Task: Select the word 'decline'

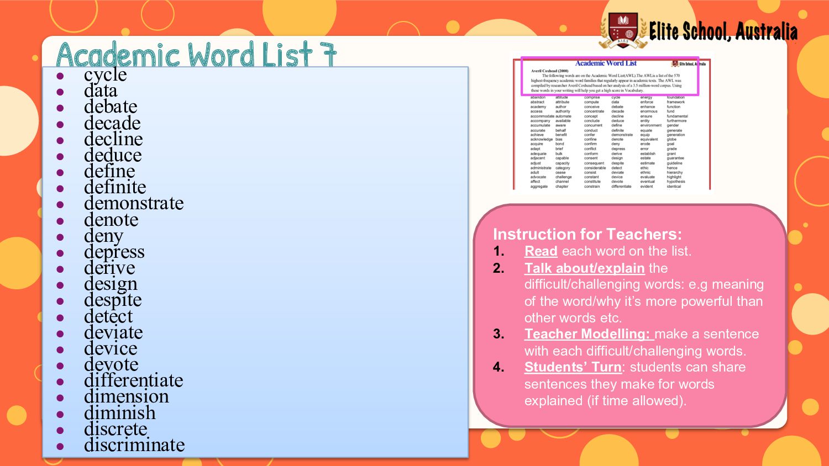Action: tap(113, 139)
